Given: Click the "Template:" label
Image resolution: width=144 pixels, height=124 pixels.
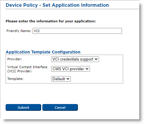Looking at the screenshot, I should point(15,79).
